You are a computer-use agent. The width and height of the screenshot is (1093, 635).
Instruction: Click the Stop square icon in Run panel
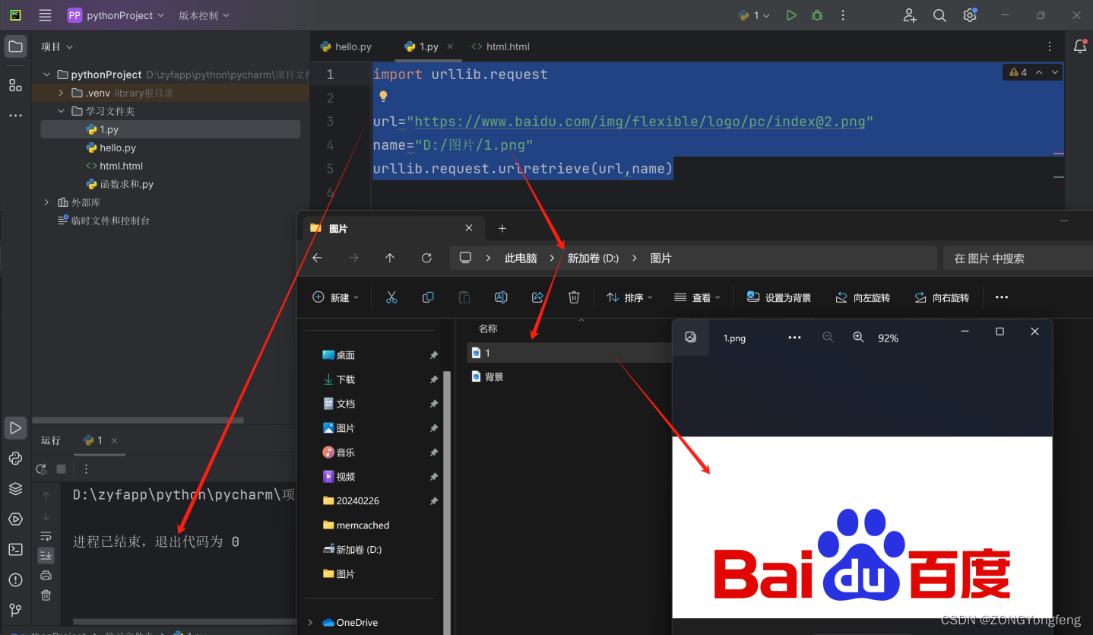click(62, 469)
